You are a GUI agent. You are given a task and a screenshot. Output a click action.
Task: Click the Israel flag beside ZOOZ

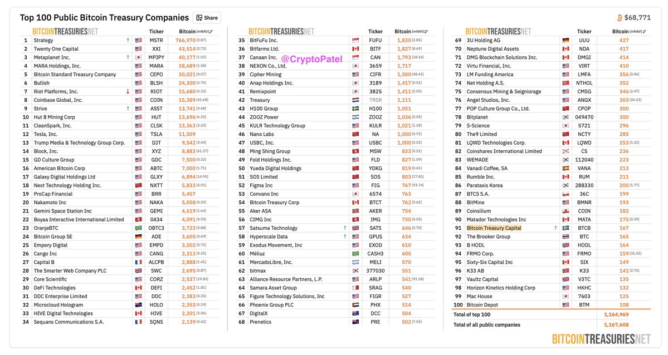click(355, 117)
